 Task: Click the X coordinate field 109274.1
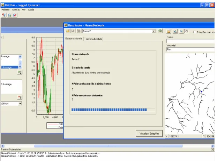185,136
